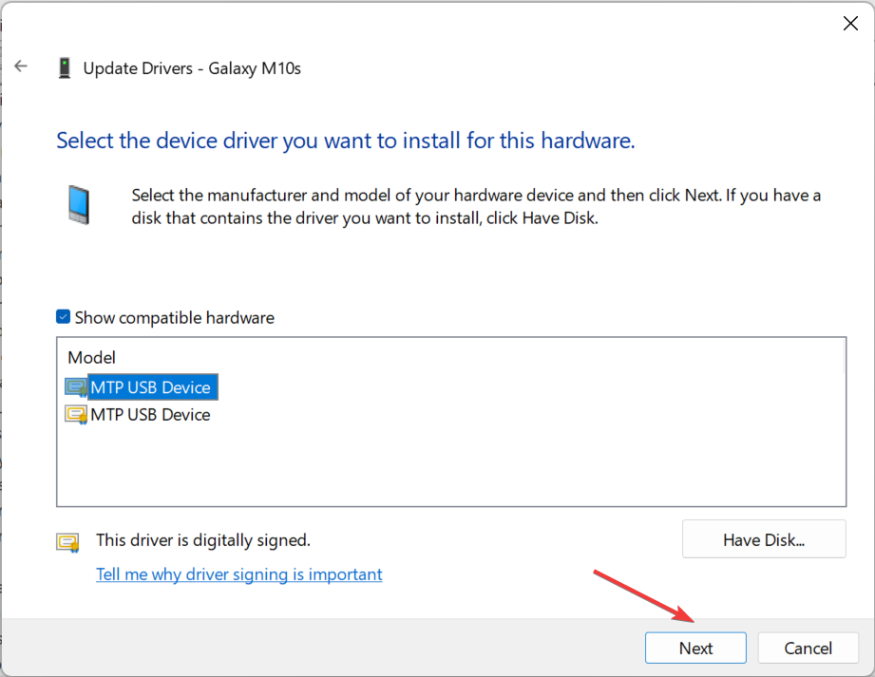Open 'Tell me why driver signing is important'
Viewport: 875px width, 677px height.
click(239, 574)
